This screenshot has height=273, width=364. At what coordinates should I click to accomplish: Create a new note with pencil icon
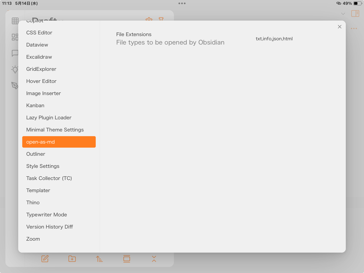pyautogui.click(x=45, y=259)
